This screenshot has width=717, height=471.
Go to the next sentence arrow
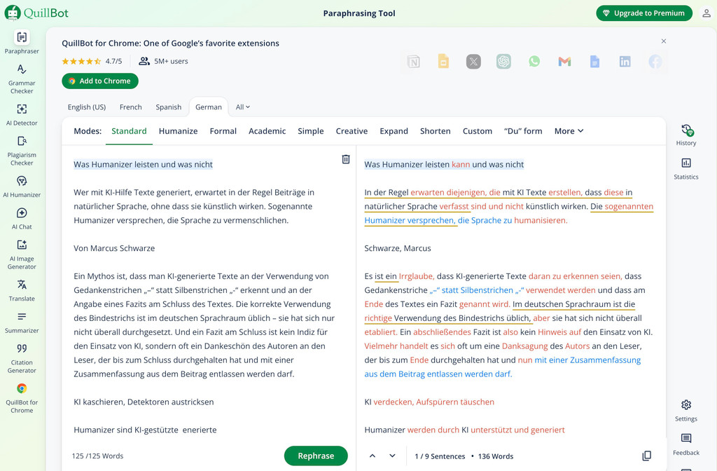click(x=392, y=456)
